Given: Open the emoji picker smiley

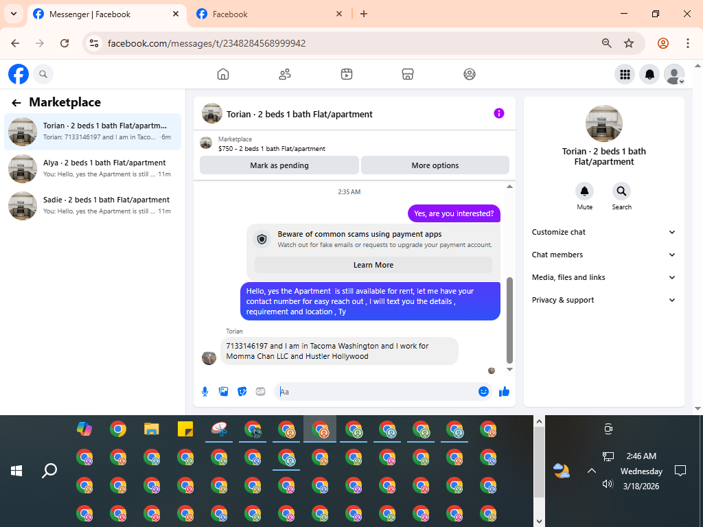Looking at the screenshot, I should pyautogui.click(x=483, y=392).
